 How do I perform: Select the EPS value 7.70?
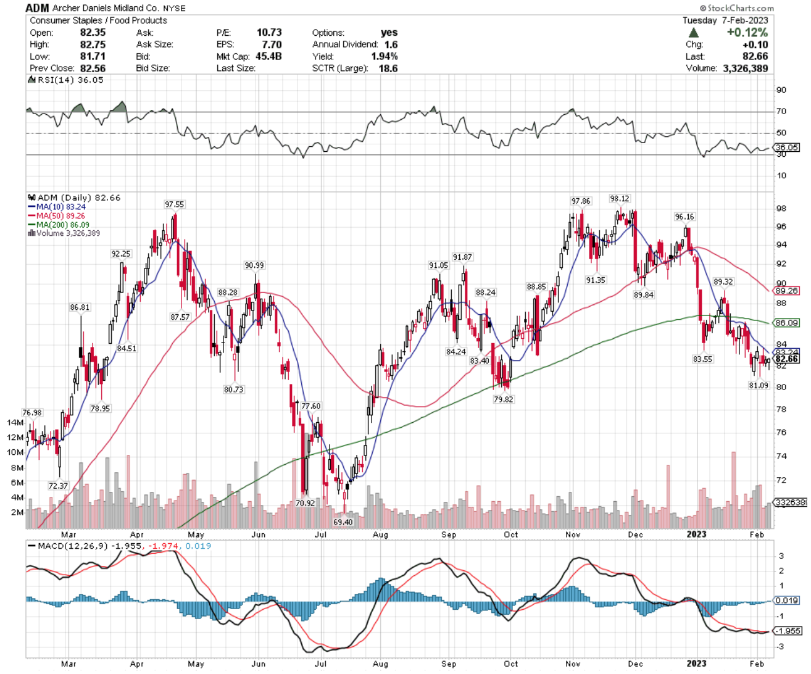272,44
